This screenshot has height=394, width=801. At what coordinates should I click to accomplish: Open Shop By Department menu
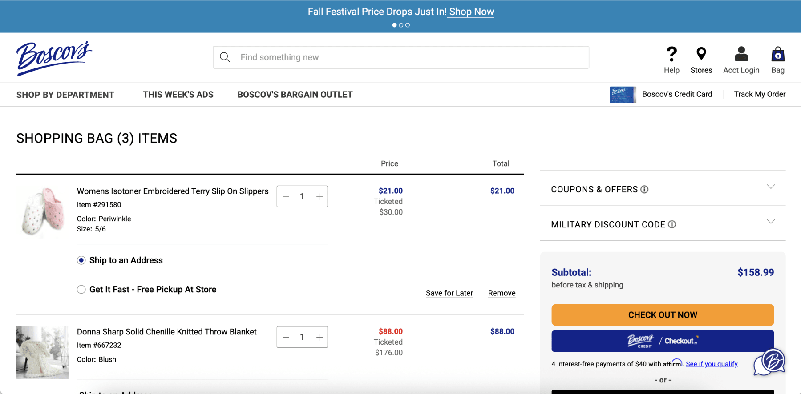pyautogui.click(x=65, y=95)
